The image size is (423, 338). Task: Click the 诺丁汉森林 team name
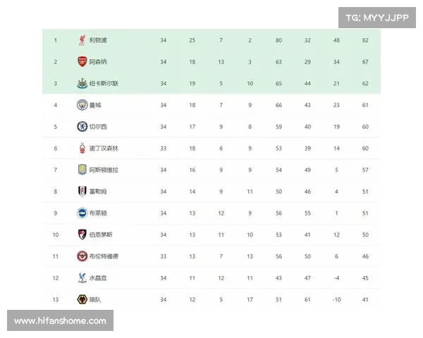tap(104, 148)
